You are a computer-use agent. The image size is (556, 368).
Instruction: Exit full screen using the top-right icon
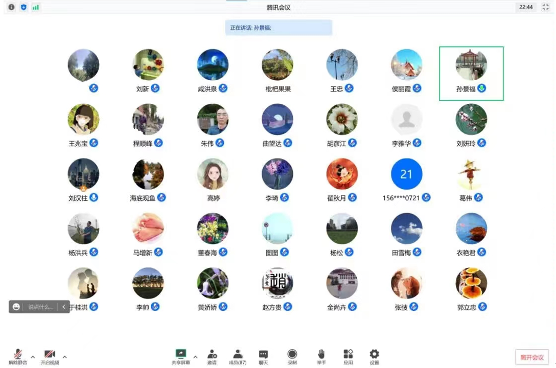coord(545,7)
